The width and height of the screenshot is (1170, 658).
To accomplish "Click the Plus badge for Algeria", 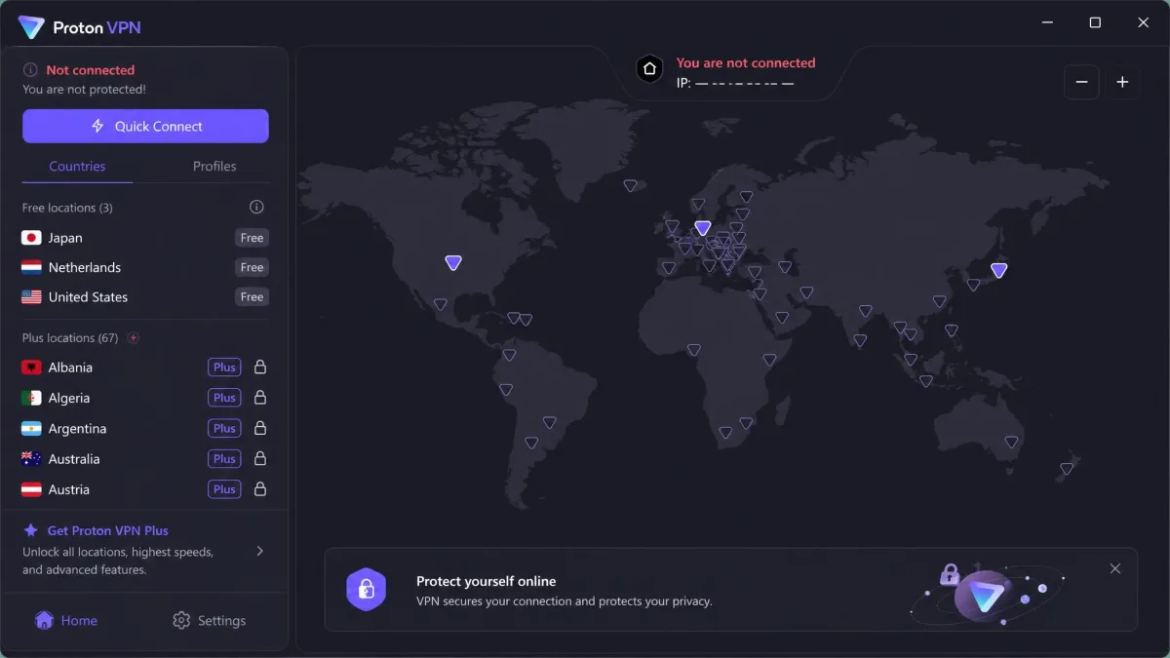I will 224,398.
